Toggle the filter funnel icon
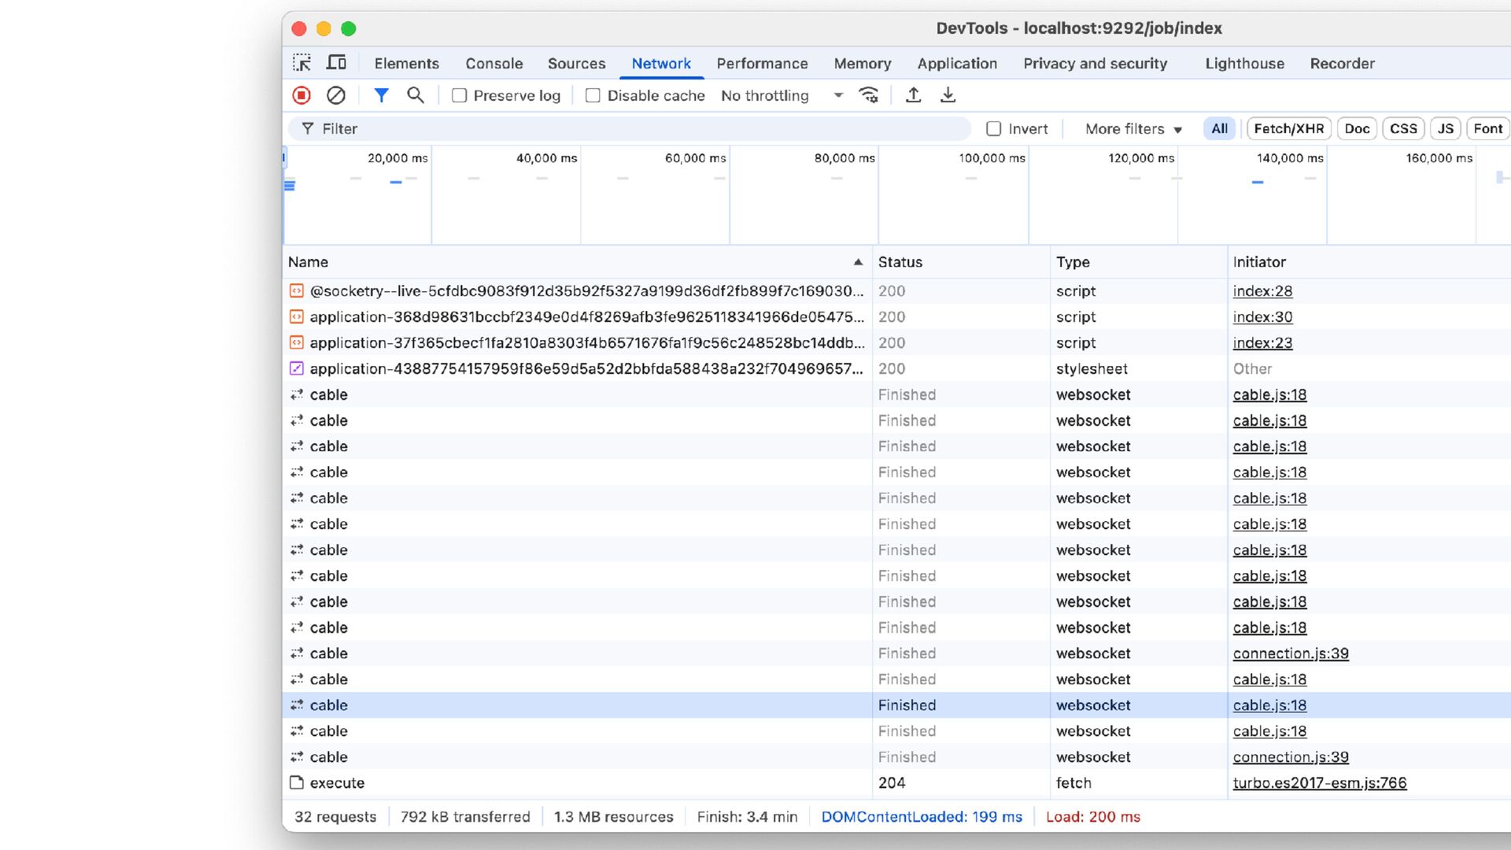The image size is (1511, 850). pyautogui.click(x=382, y=95)
